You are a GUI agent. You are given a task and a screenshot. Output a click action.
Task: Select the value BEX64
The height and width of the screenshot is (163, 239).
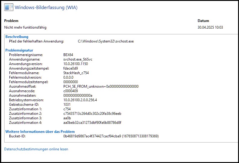tap(68, 55)
